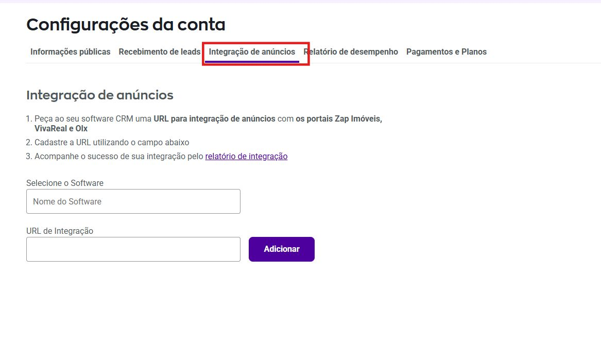This screenshot has width=601, height=343.
Task: Click bold 'URL para integração de anúncios' text
Action: point(214,119)
